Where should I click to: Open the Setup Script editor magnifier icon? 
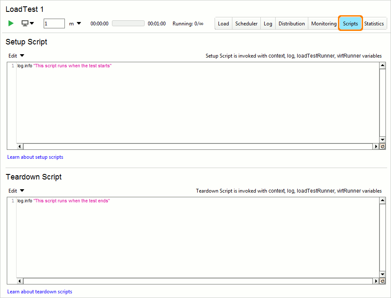point(382,146)
